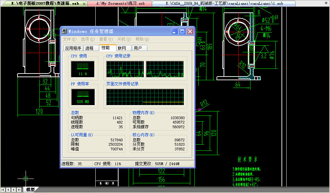Click the 物理内存 总数 value 1038380

[x=178, y=118]
